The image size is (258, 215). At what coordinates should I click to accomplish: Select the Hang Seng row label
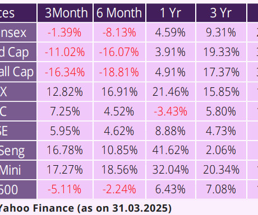18,150
